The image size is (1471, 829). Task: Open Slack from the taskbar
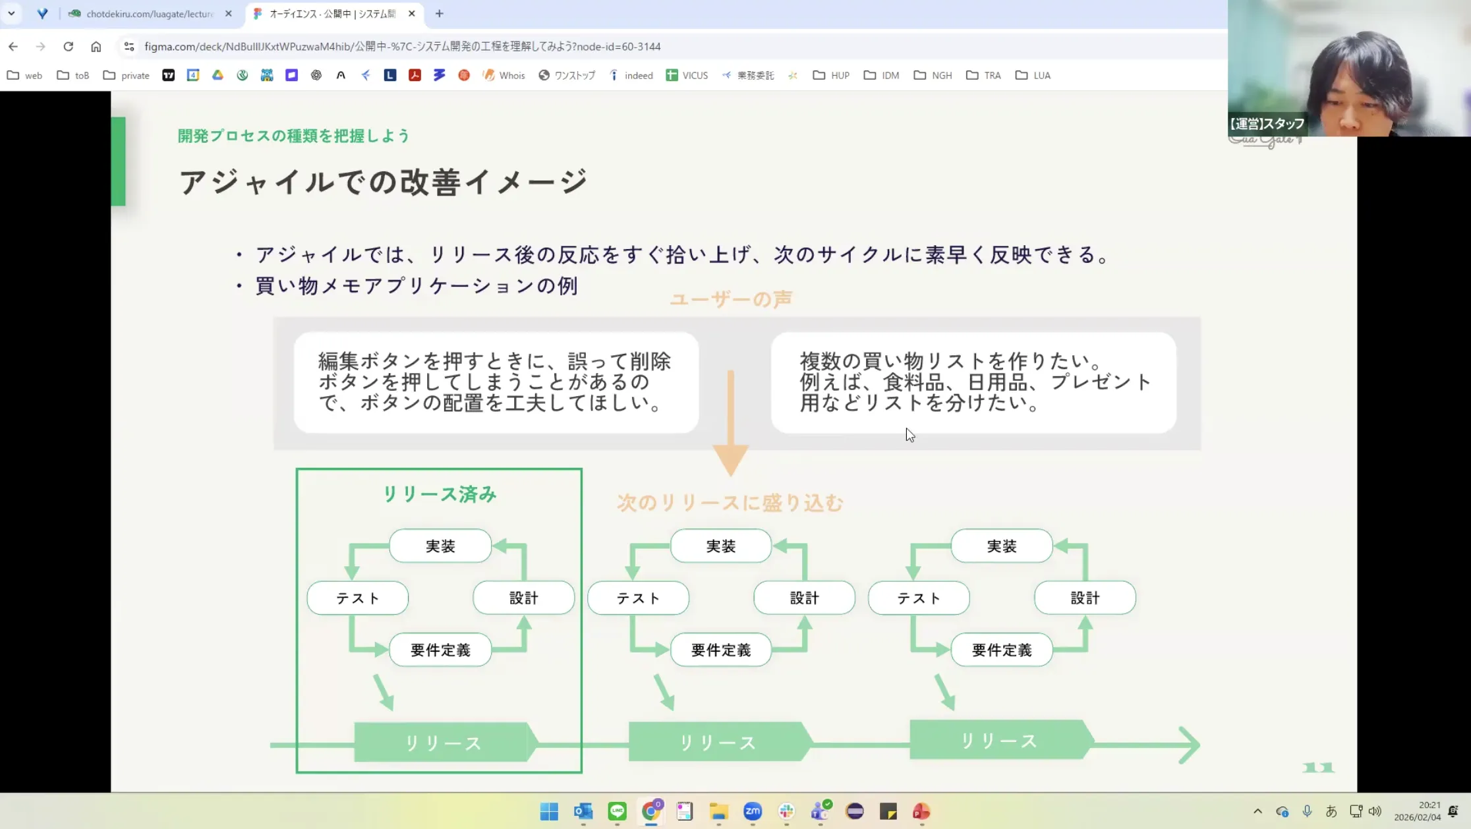coord(786,812)
